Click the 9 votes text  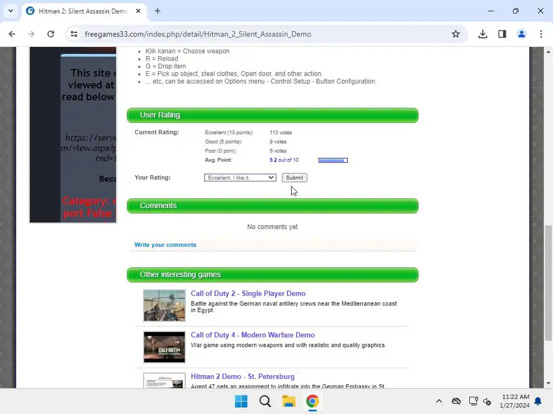click(278, 142)
